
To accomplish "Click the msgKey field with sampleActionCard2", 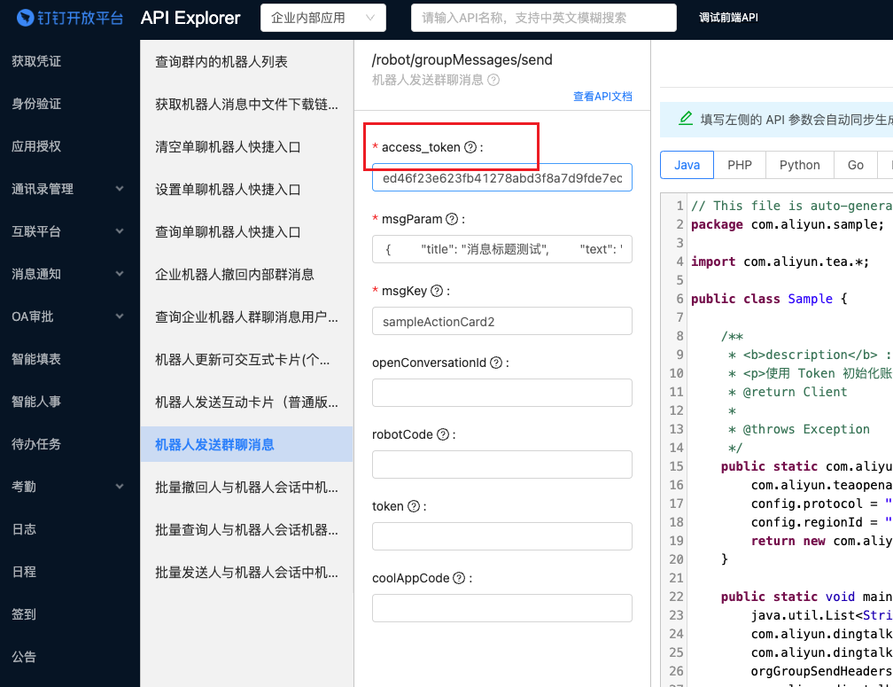I will point(502,321).
